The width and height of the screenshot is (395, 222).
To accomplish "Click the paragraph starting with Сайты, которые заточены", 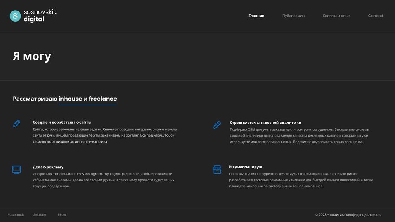I will tap(105, 135).
